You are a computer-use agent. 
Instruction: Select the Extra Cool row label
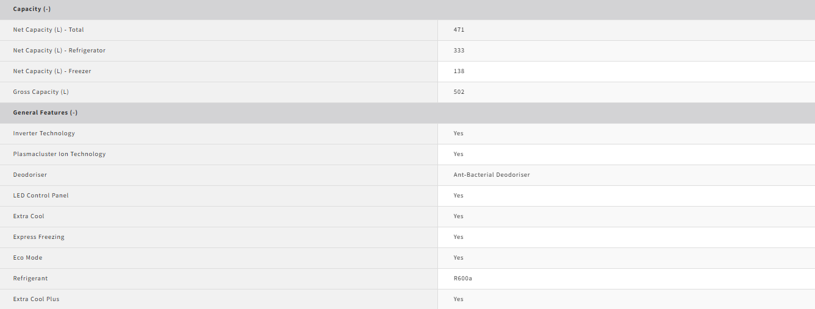coord(29,216)
